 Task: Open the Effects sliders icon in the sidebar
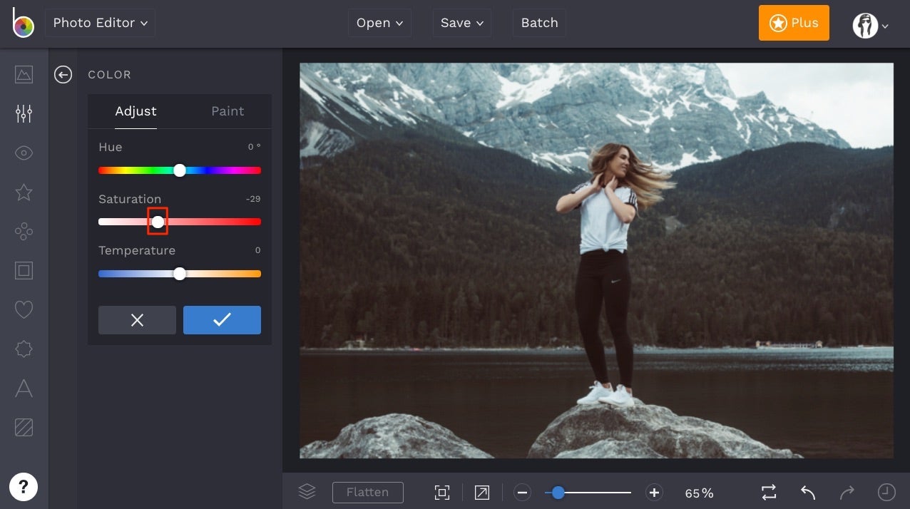click(x=24, y=113)
